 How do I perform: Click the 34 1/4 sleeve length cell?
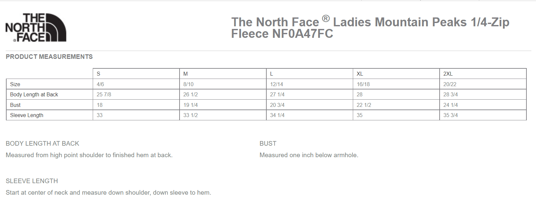[310, 115]
